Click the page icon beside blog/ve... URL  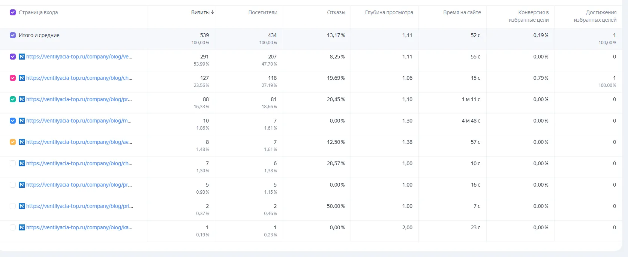tap(22, 57)
